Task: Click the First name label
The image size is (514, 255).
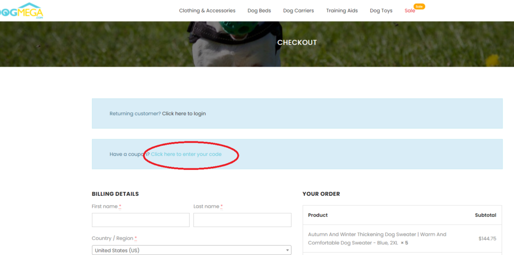Action: 106,206
